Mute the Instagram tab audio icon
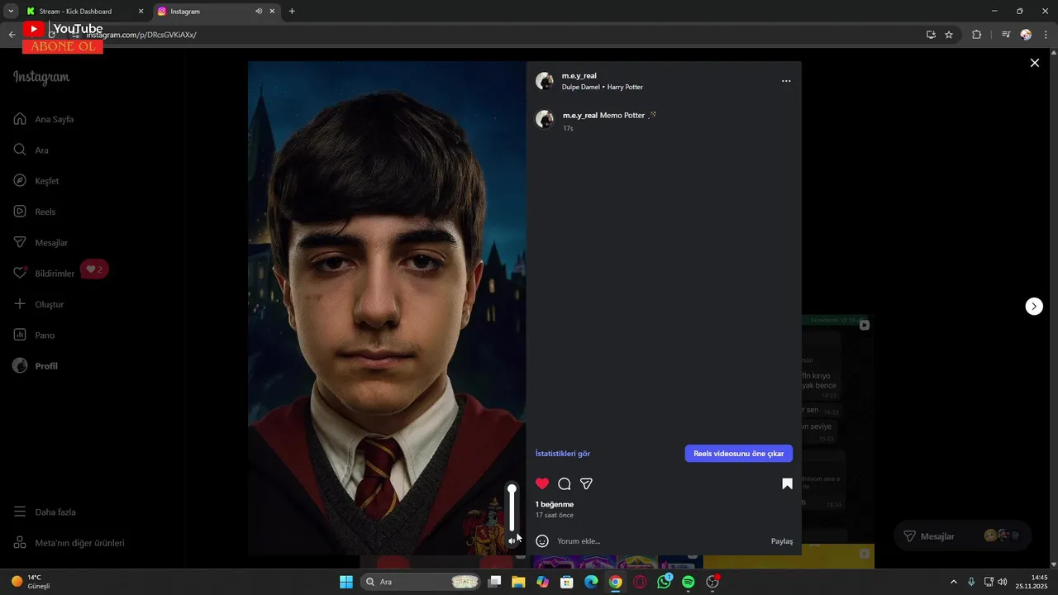Viewport: 1058px width, 595px height. [259, 12]
